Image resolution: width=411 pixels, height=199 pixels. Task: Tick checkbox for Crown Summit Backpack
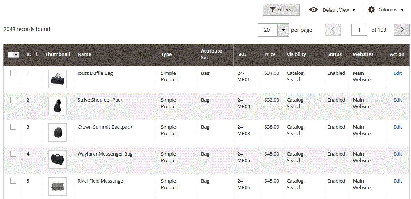13,127
